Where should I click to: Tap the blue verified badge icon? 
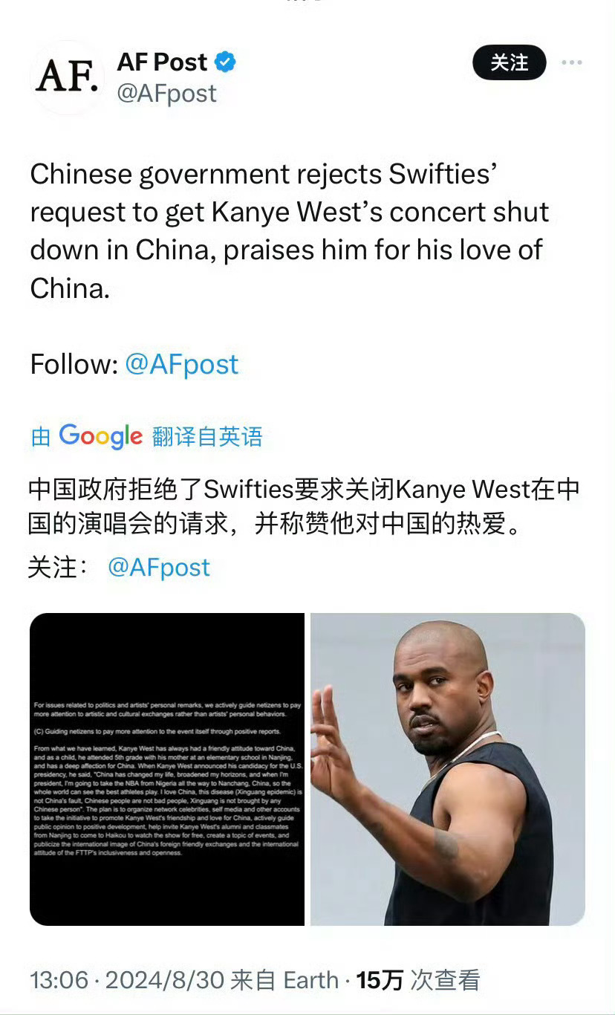point(225,62)
